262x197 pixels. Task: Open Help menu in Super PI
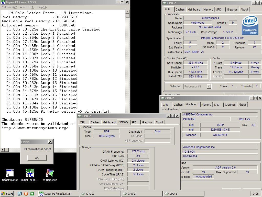(x=42, y=7)
